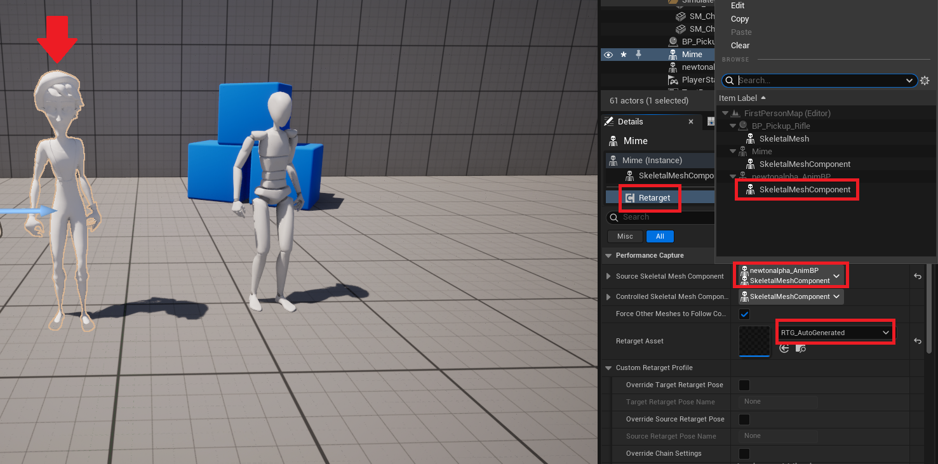The width and height of the screenshot is (938, 464).
Task: Choose SkeletalMesh under BP_Pickup_Rifle
Action: pos(784,139)
